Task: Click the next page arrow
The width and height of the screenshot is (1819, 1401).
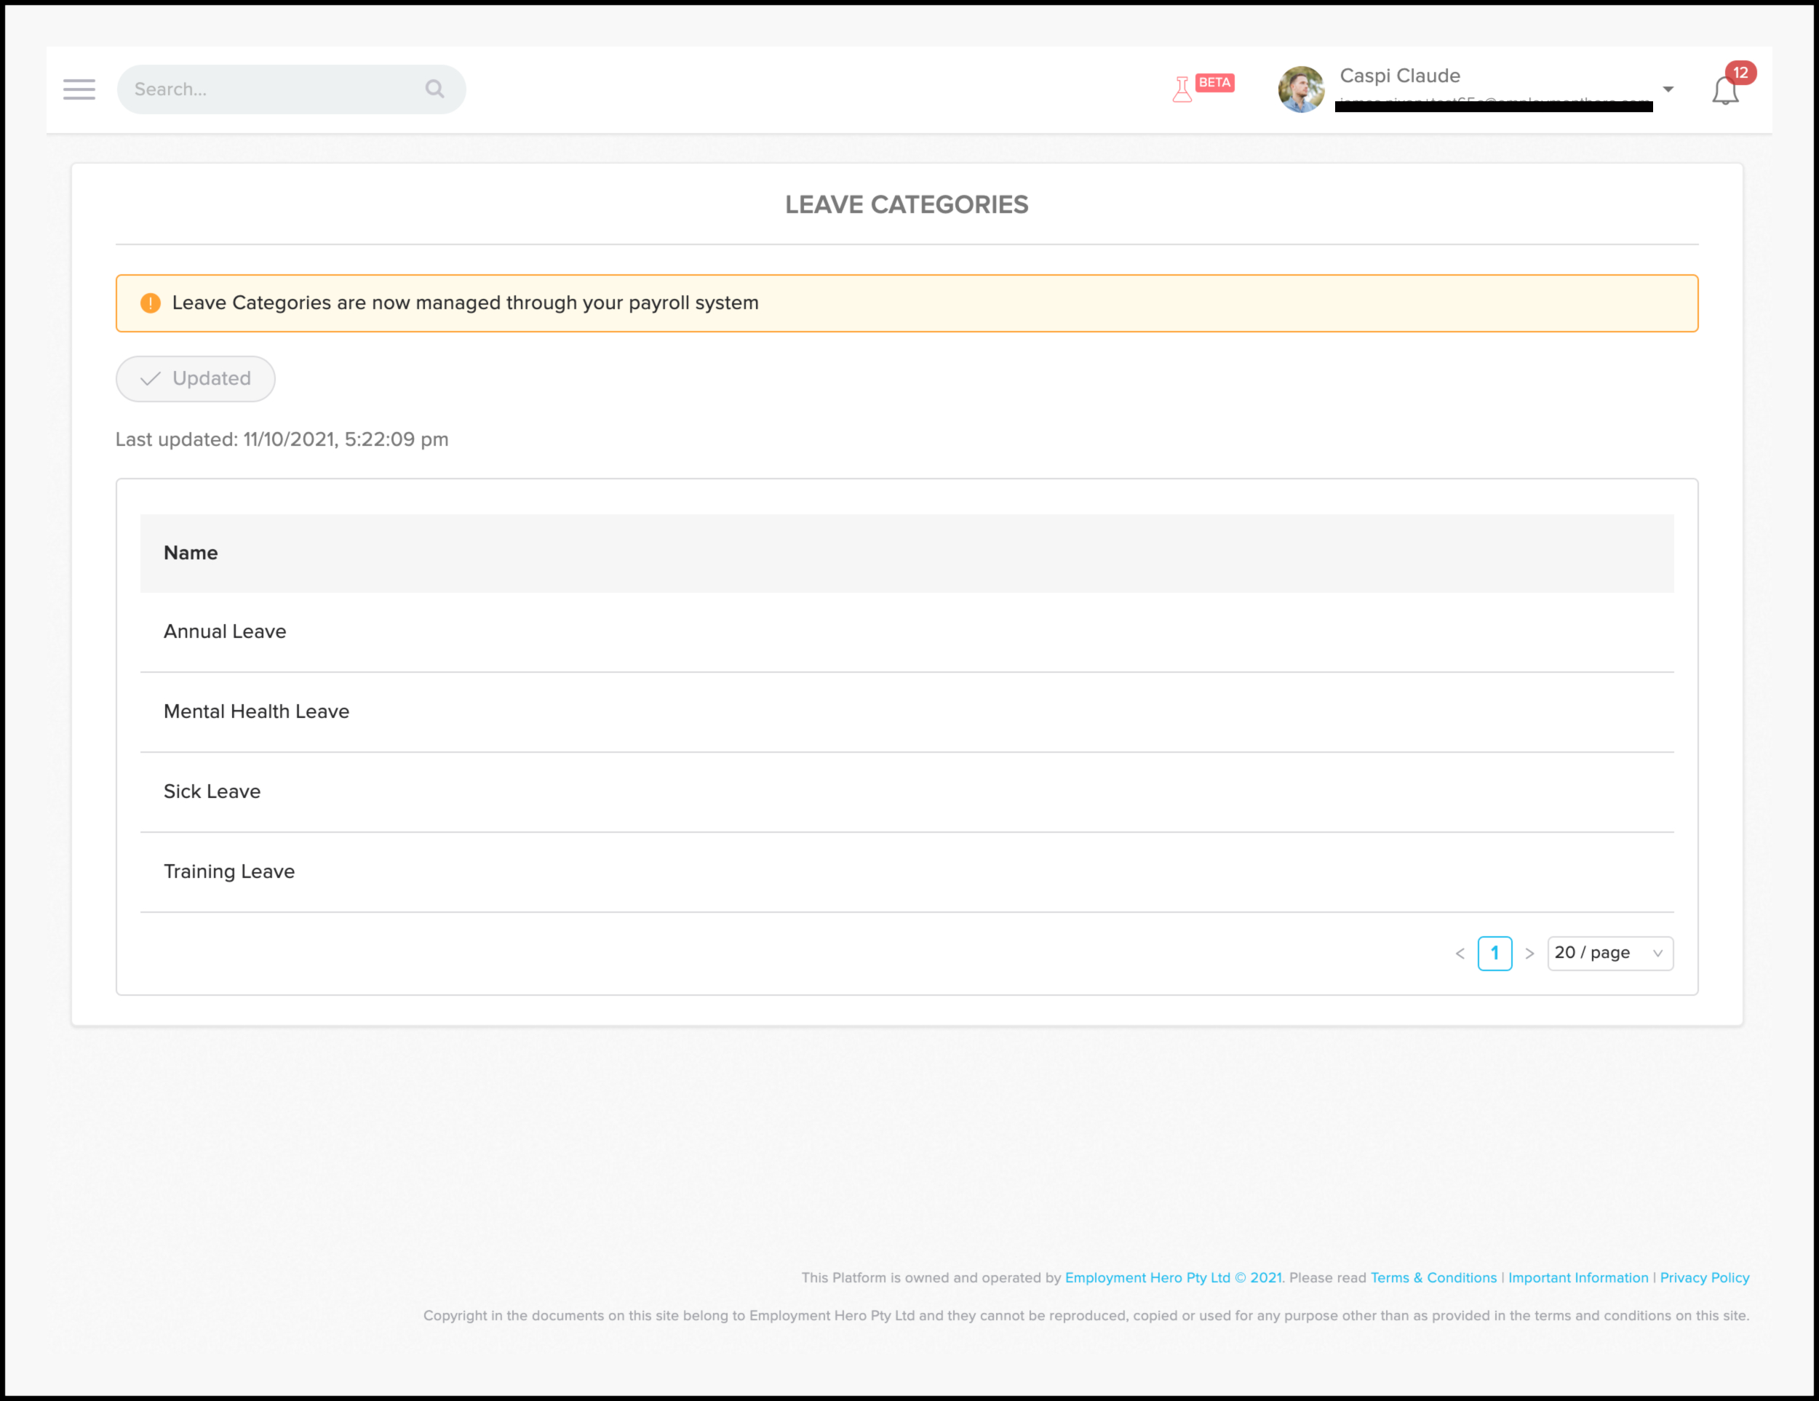Action: (1530, 952)
